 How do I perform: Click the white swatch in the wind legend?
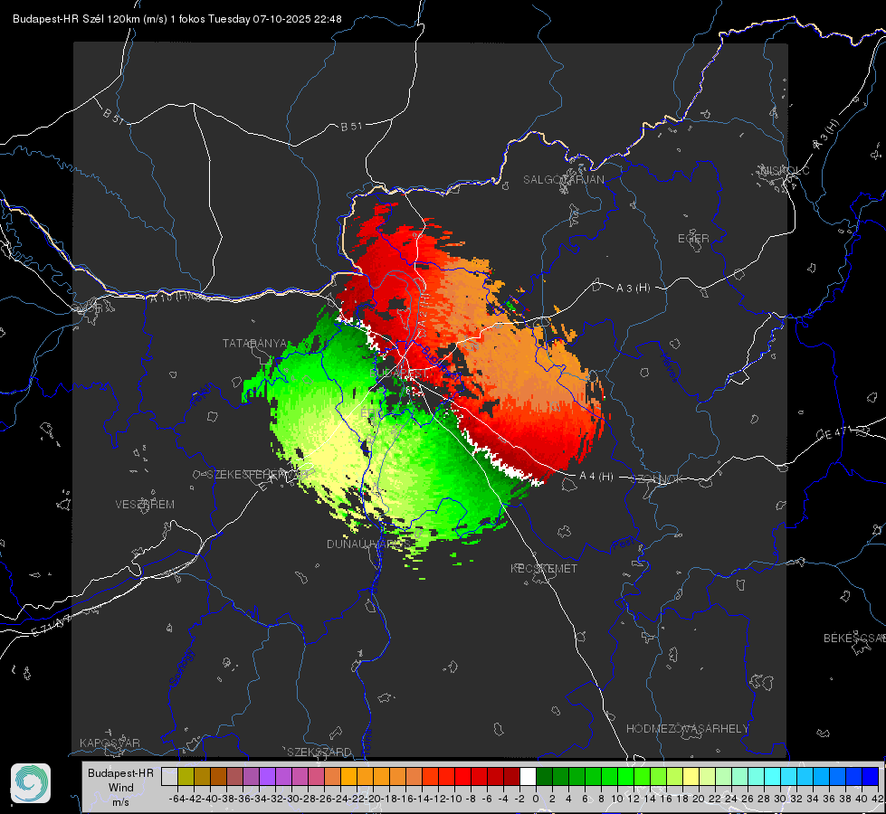528,776
